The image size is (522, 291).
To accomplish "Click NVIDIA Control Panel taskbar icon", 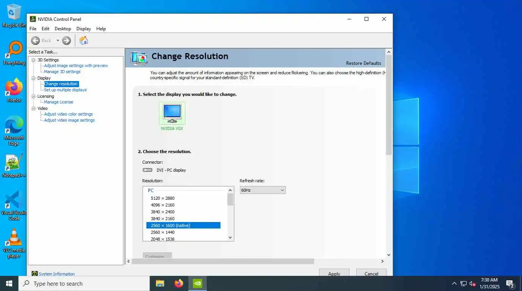I will 197,283.
